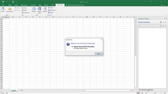Switch to Page Layout view in status bar
The image size is (168, 94).
coord(142,93)
